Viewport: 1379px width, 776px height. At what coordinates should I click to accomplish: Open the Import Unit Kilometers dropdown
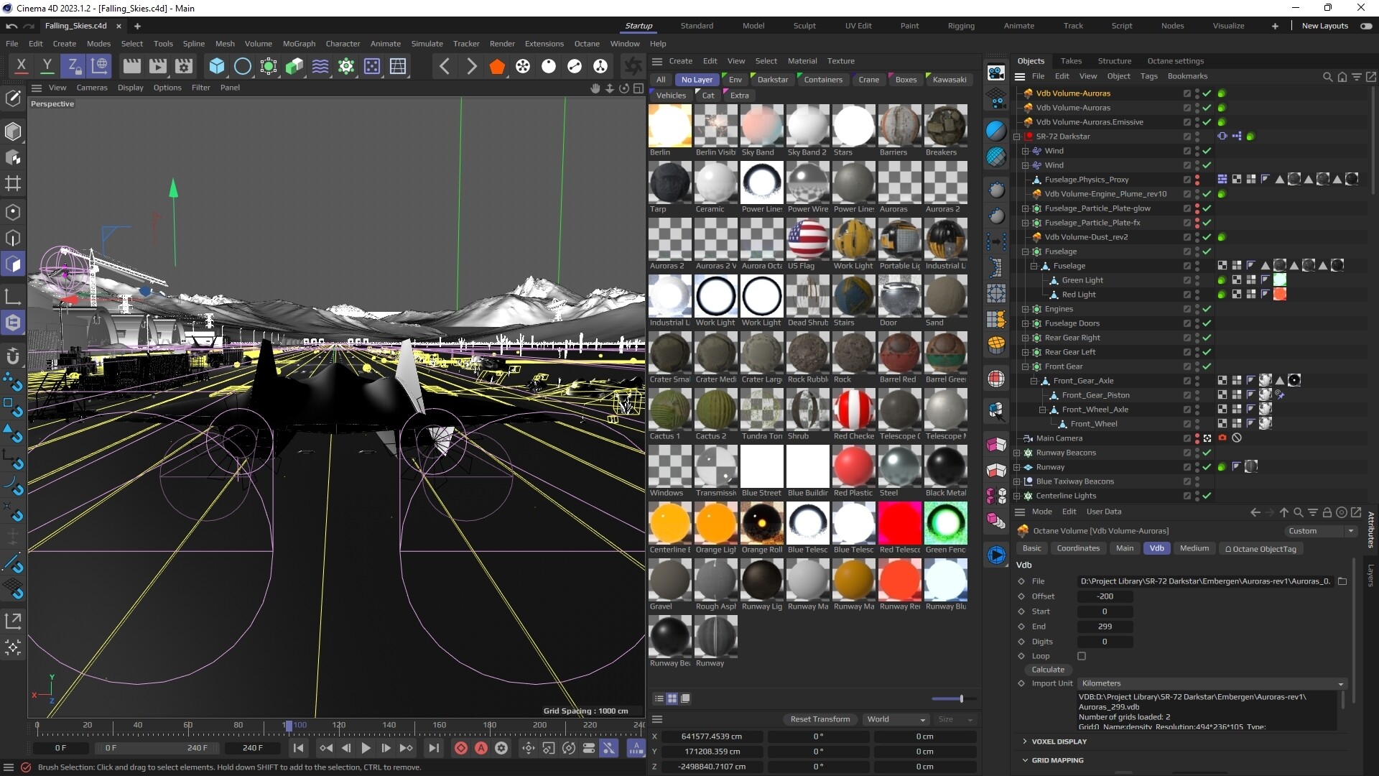[1211, 683]
